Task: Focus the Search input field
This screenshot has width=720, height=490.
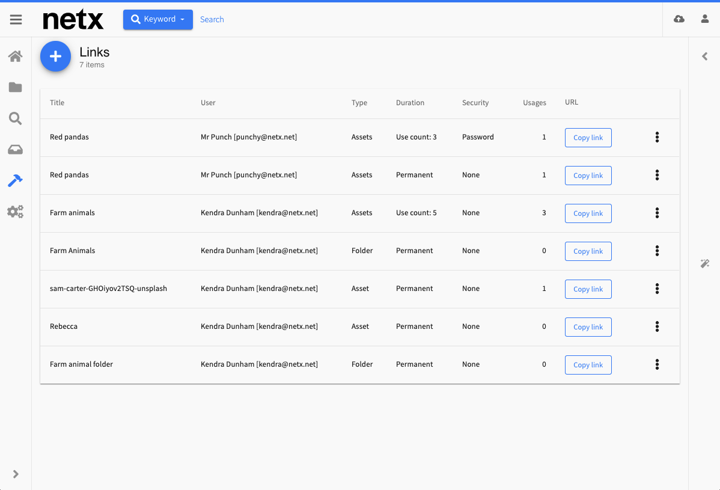Action: (212, 19)
